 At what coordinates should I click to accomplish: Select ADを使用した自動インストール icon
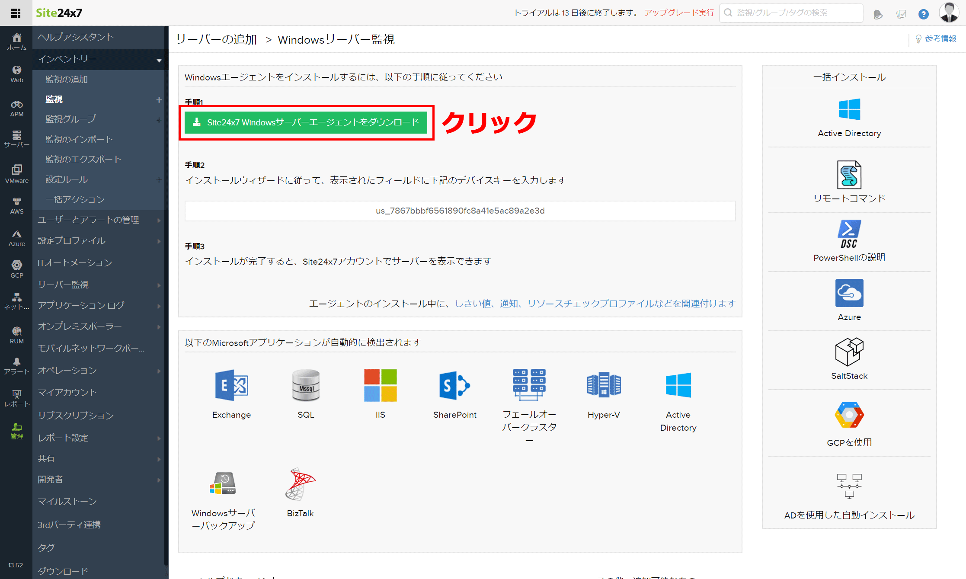coord(849,486)
